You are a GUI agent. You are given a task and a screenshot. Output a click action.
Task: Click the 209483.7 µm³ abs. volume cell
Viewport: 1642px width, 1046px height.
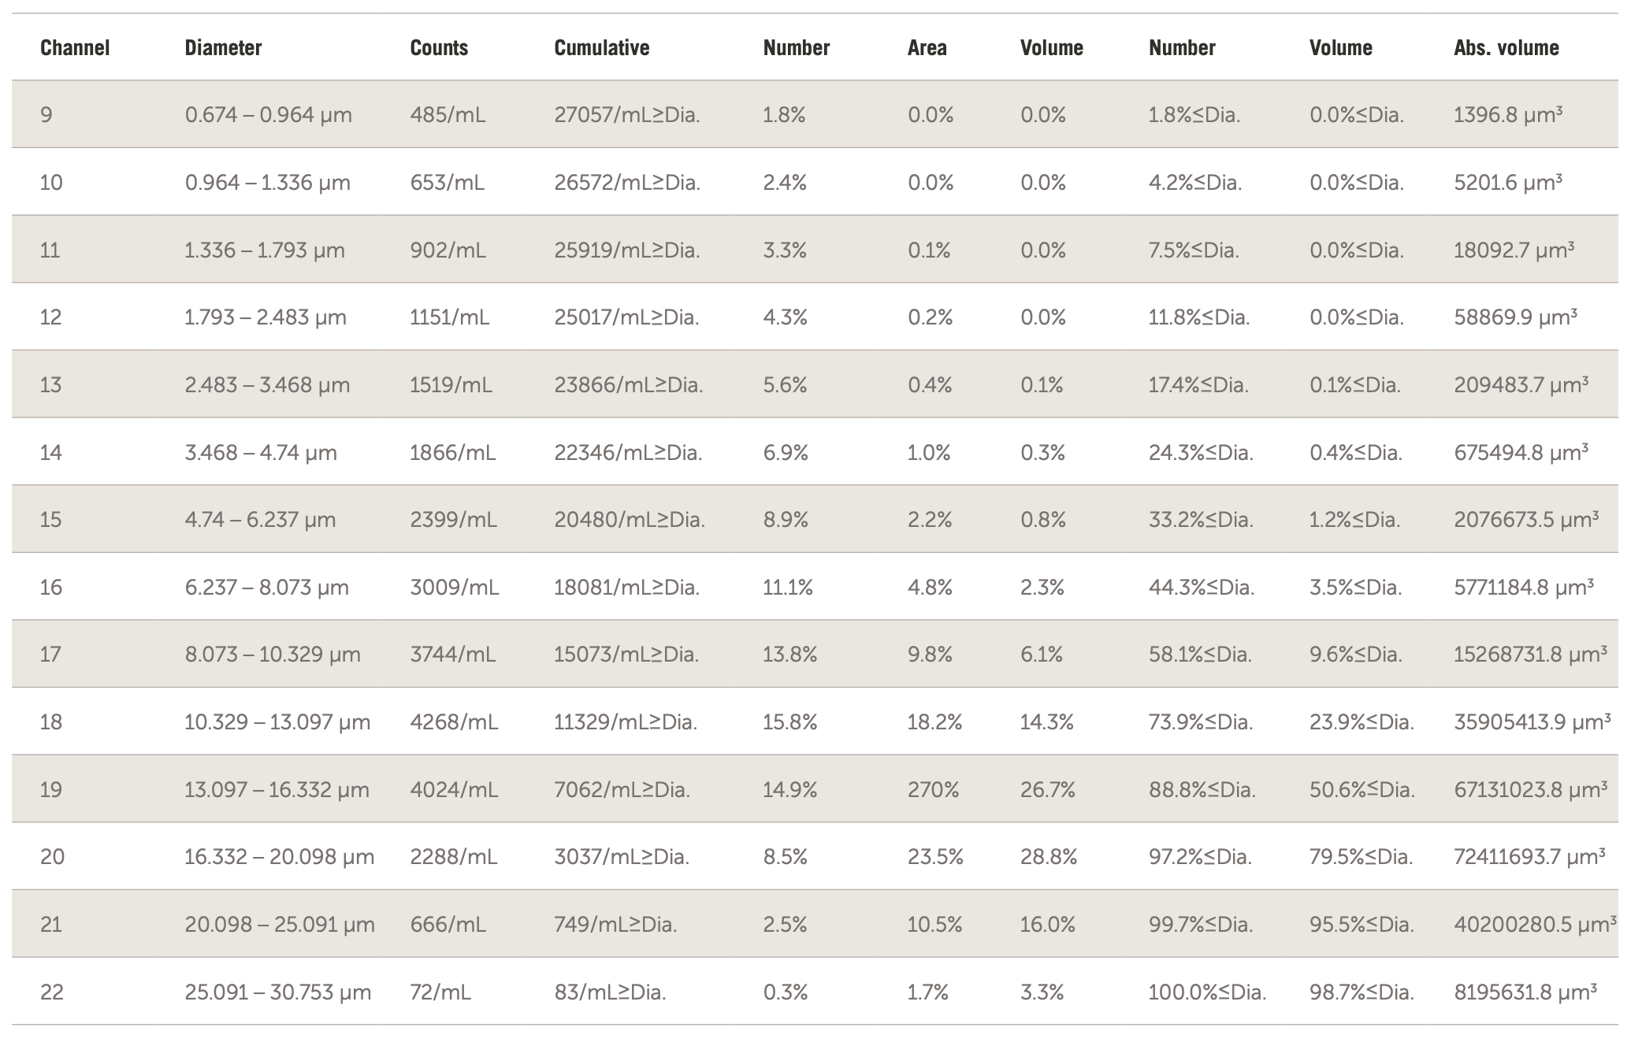pyautogui.click(x=1521, y=385)
